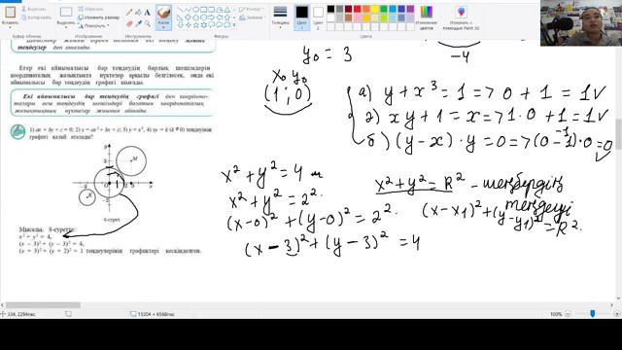Viewport: 622px width, 350px height.
Task: Pick the Triangle shape in shapes gallery
Action: click(x=226, y=10)
